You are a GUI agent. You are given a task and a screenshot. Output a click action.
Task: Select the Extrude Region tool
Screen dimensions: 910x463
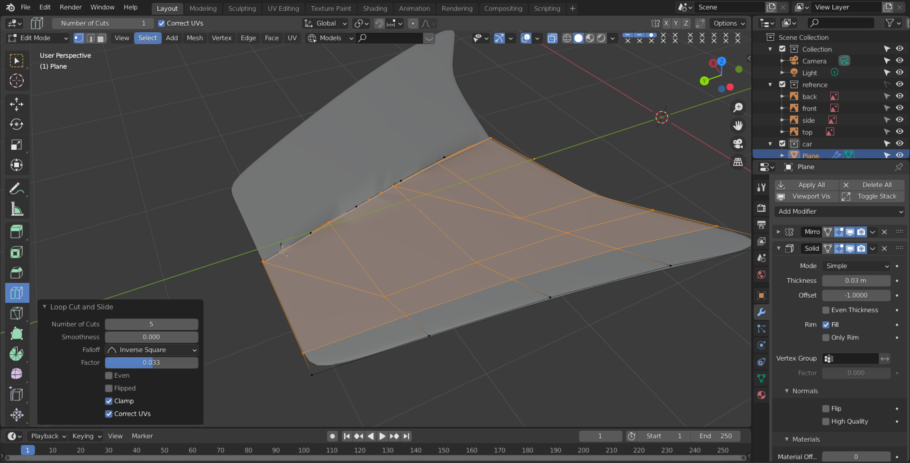17,232
